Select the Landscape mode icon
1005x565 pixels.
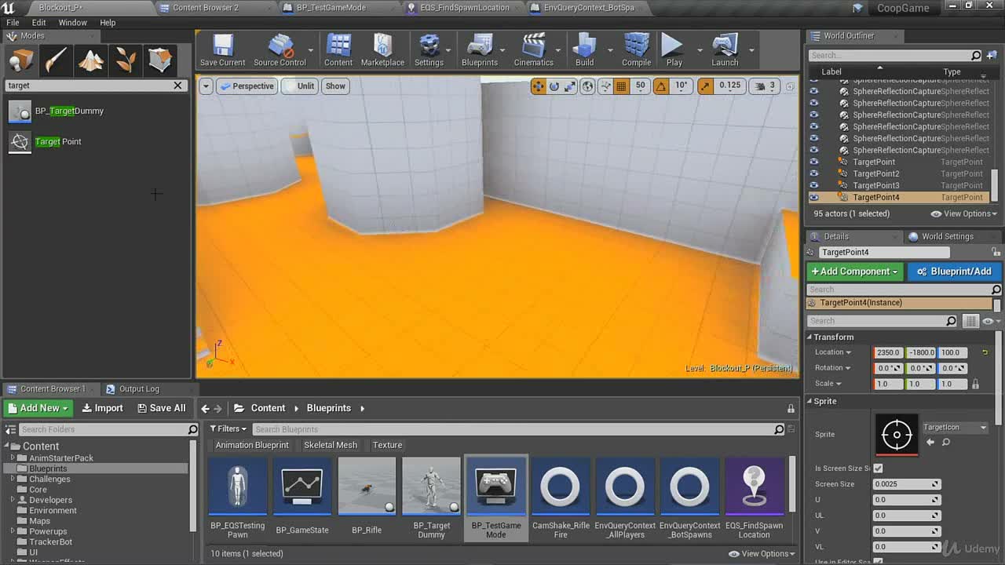[91, 60]
